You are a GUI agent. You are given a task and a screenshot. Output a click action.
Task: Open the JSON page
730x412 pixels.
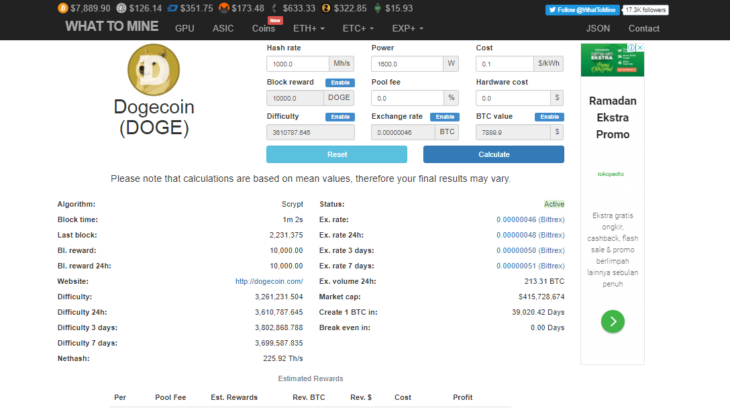coord(598,28)
